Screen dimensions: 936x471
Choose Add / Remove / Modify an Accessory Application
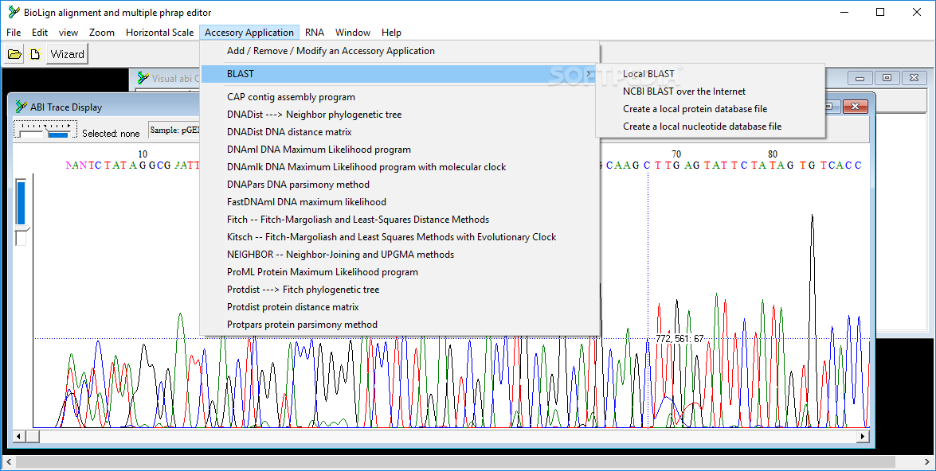[400, 51]
